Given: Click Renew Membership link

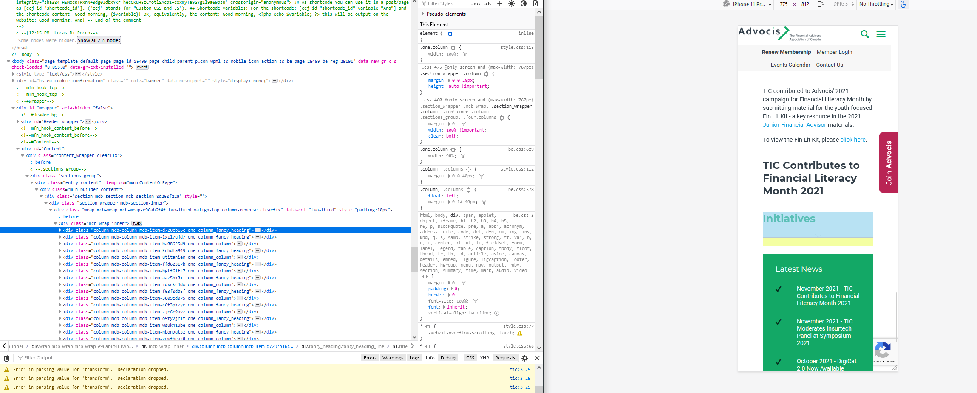Looking at the screenshot, I should coord(786,52).
